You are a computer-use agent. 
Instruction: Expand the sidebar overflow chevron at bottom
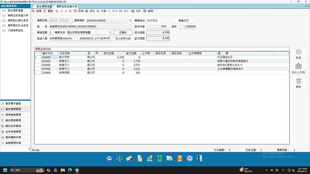click(x=29, y=149)
